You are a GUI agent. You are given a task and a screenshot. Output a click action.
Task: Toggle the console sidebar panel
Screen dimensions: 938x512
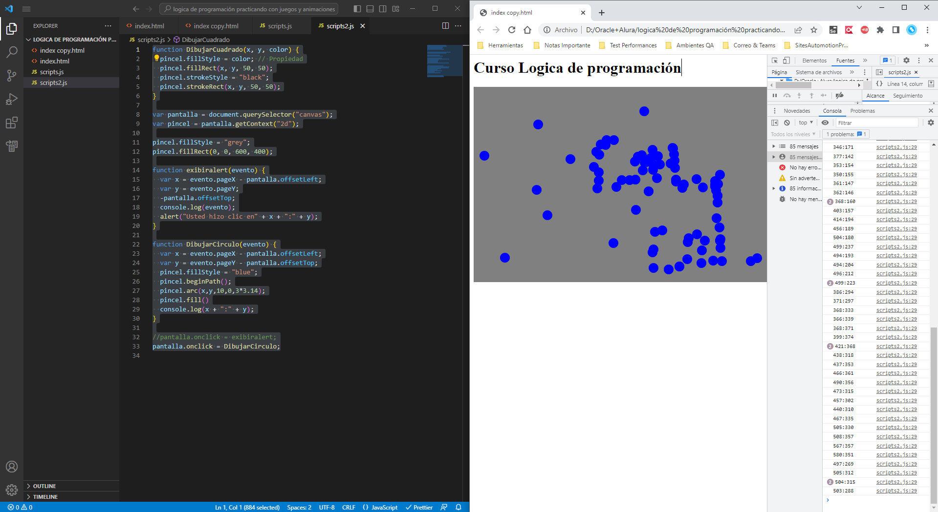pyautogui.click(x=775, y=123)
